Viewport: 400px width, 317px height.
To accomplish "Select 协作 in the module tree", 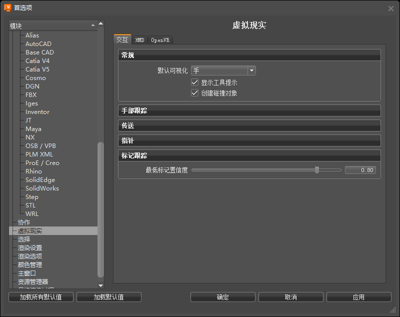I will (x=24, y=222).
